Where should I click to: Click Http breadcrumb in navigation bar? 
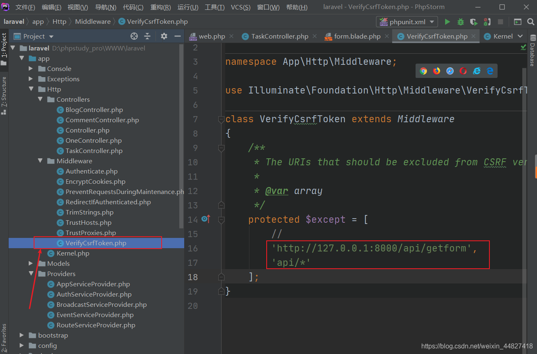tap(59, 22)
